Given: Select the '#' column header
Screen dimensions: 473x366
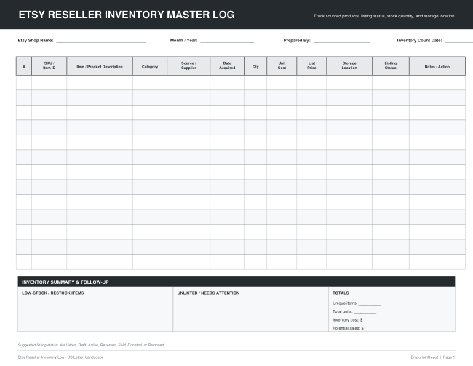Looking at the screenshot, I should point(24,65).
